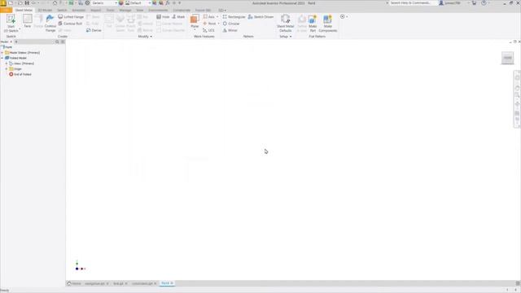
Task: Collapse the Folded Model node
Action: [x=2, y=58]
